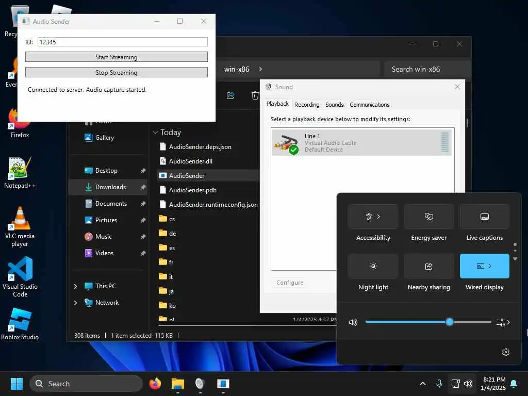Click the Start Streaming button
Screen dimensions: 528x396
116,57
